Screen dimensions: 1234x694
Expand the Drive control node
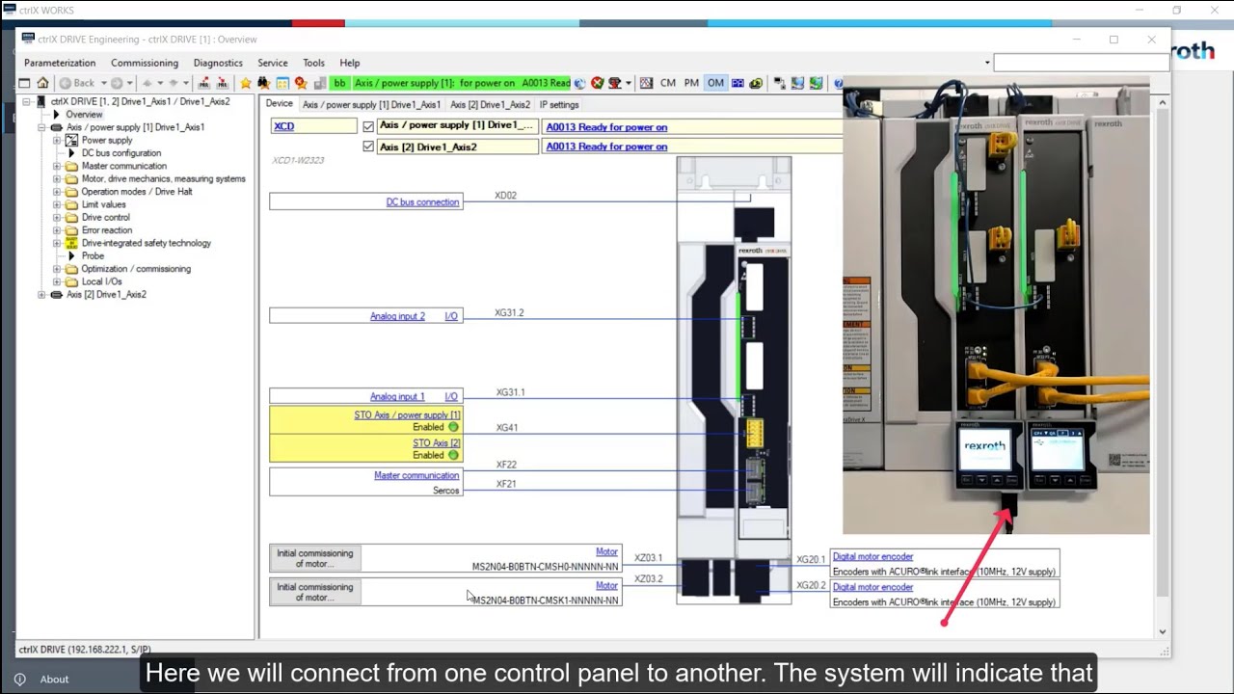56,217
